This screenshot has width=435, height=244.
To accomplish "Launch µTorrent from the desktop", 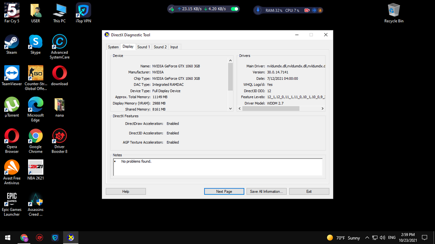I will (11, 108).
